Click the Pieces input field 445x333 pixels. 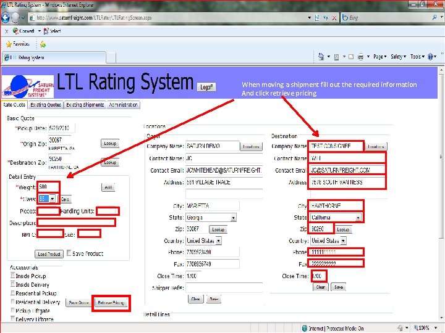point(48,211)
